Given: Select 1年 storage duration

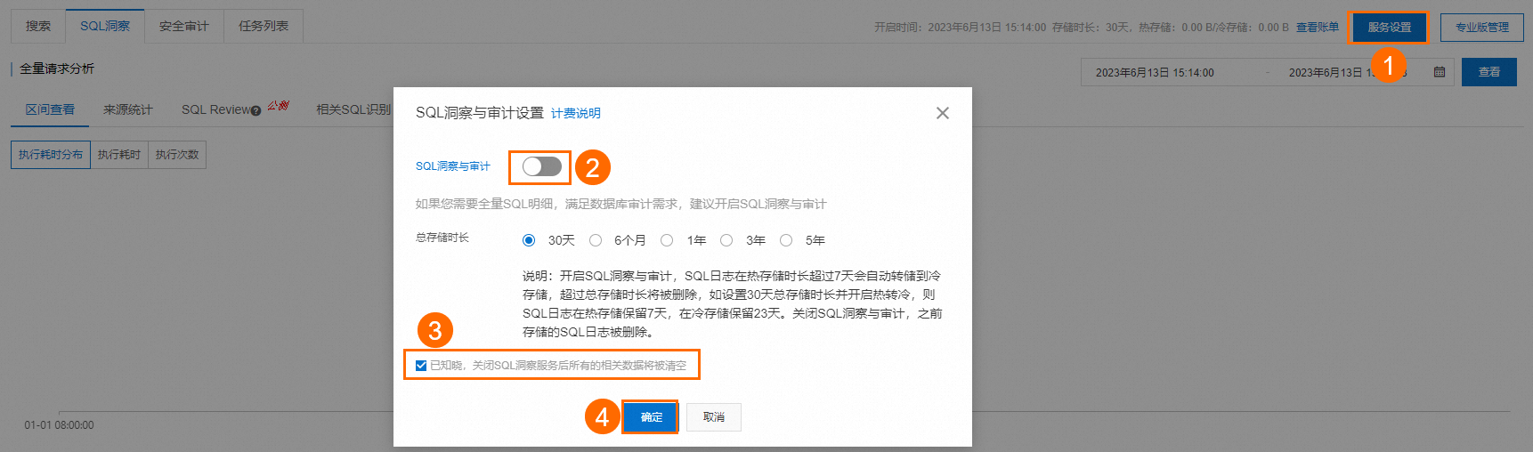Looking at the screenshot, I should 667,240.
